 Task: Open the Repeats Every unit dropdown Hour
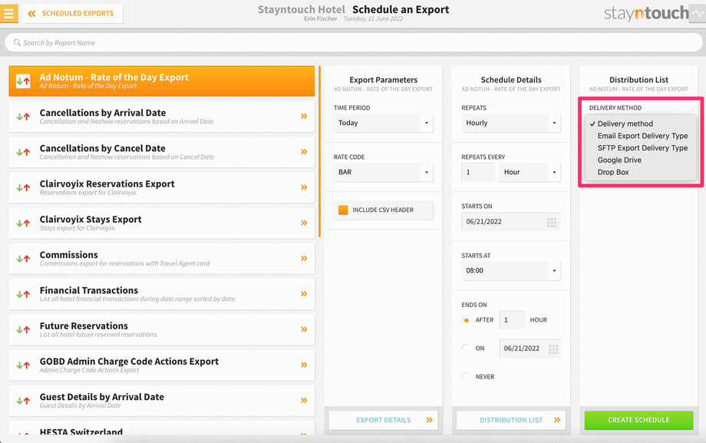(530, 172)
